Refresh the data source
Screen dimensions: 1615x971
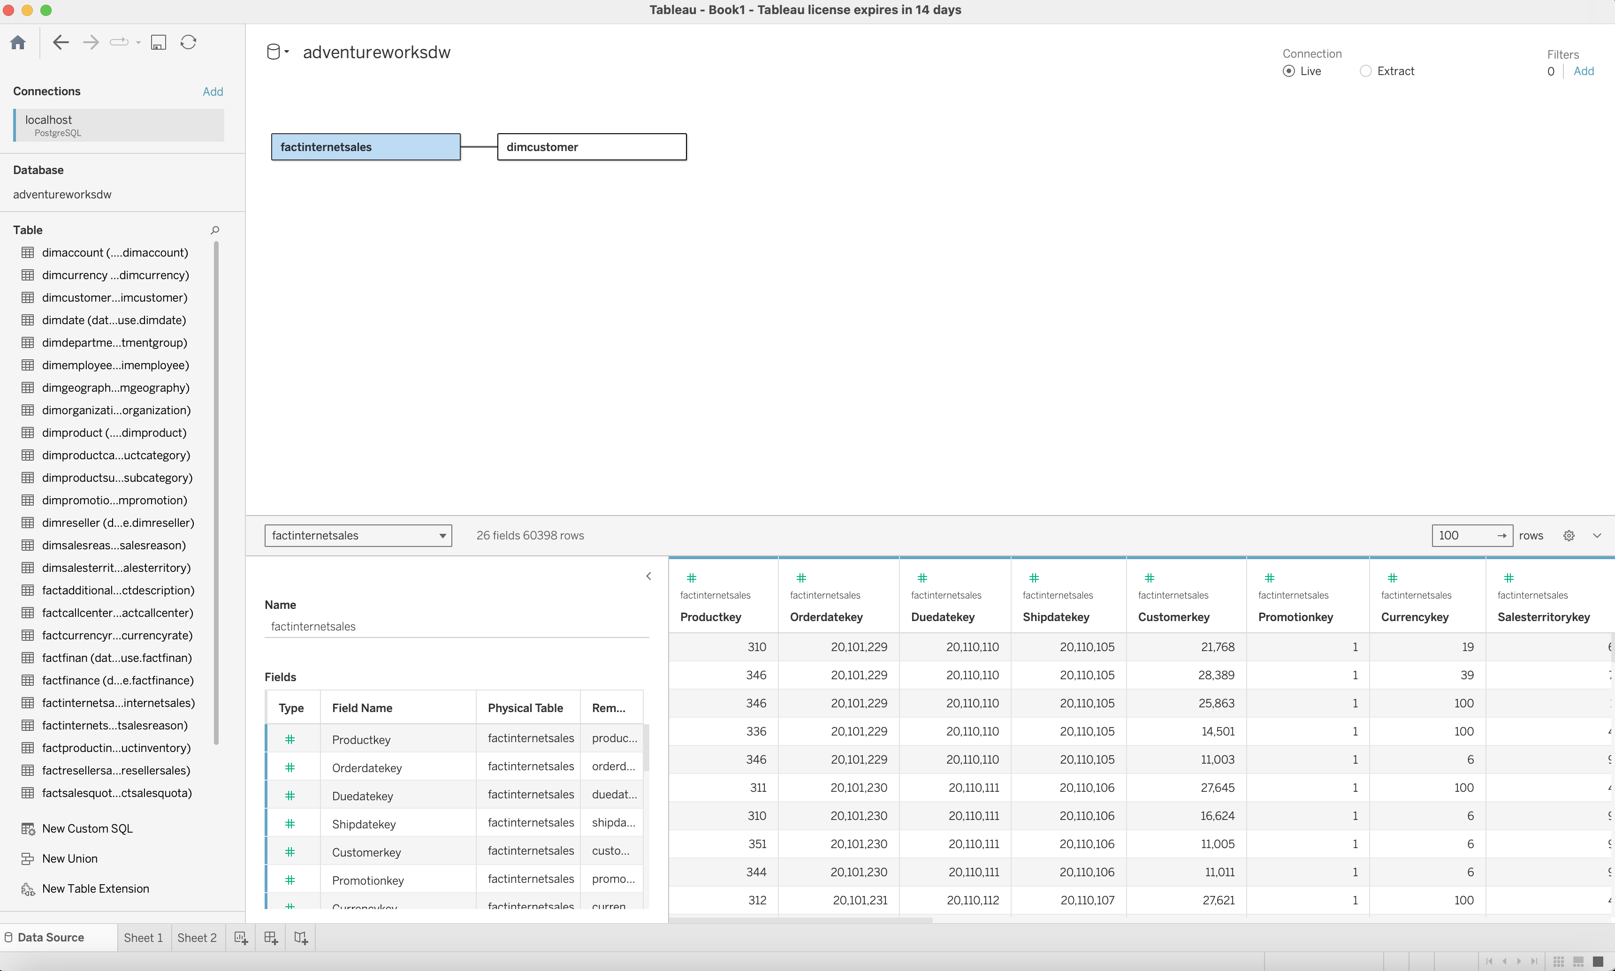click(189, 43)
